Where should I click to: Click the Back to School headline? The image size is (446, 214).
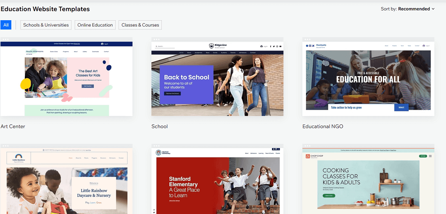click(x=187, y=77)
